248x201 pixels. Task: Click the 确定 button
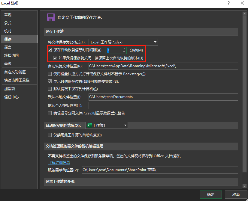pos(211,194)
